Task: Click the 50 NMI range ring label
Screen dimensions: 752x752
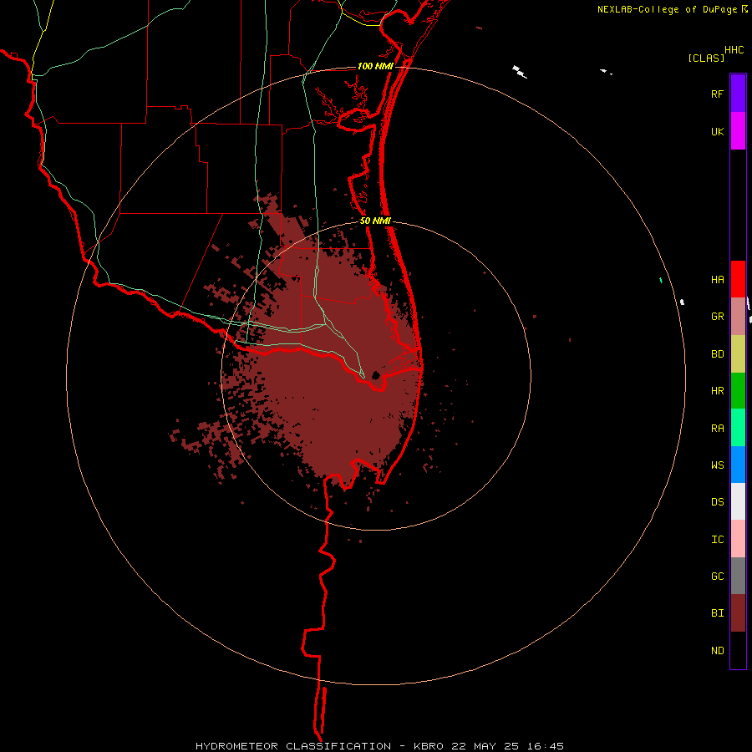Action: click(375, 221)
